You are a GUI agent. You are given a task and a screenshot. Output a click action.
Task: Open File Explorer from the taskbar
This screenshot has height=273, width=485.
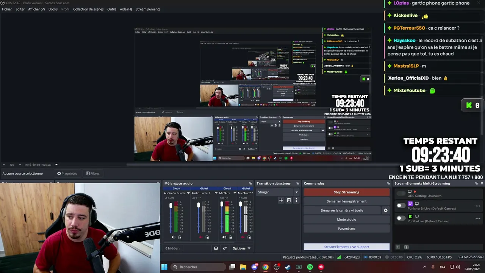243,267
